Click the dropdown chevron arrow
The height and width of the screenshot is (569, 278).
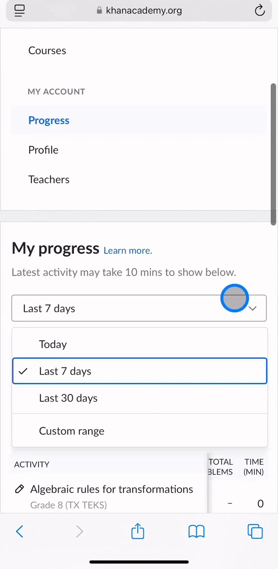coord(253,308)
